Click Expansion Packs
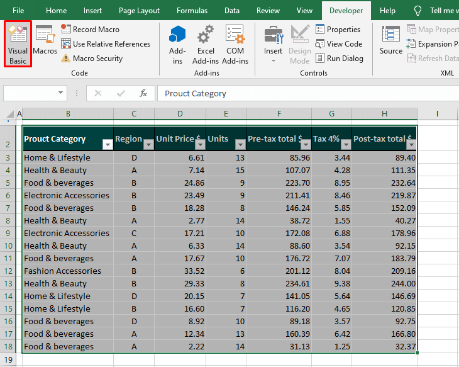Image resolution: width=459 pixels, height=367 pixels. coord(433,44)
